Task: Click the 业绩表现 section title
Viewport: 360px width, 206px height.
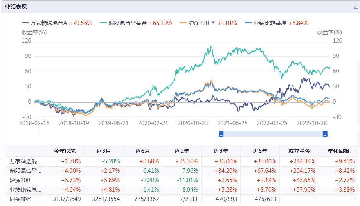Action: [x=16, y=7]
